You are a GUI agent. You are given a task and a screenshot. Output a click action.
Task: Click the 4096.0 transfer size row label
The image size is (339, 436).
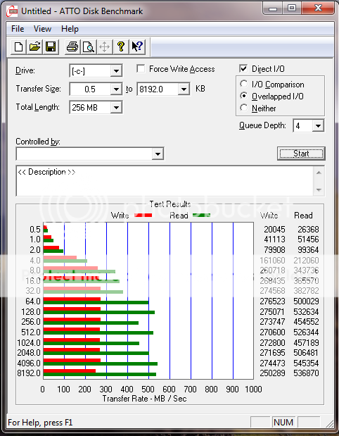click(29, 363)
